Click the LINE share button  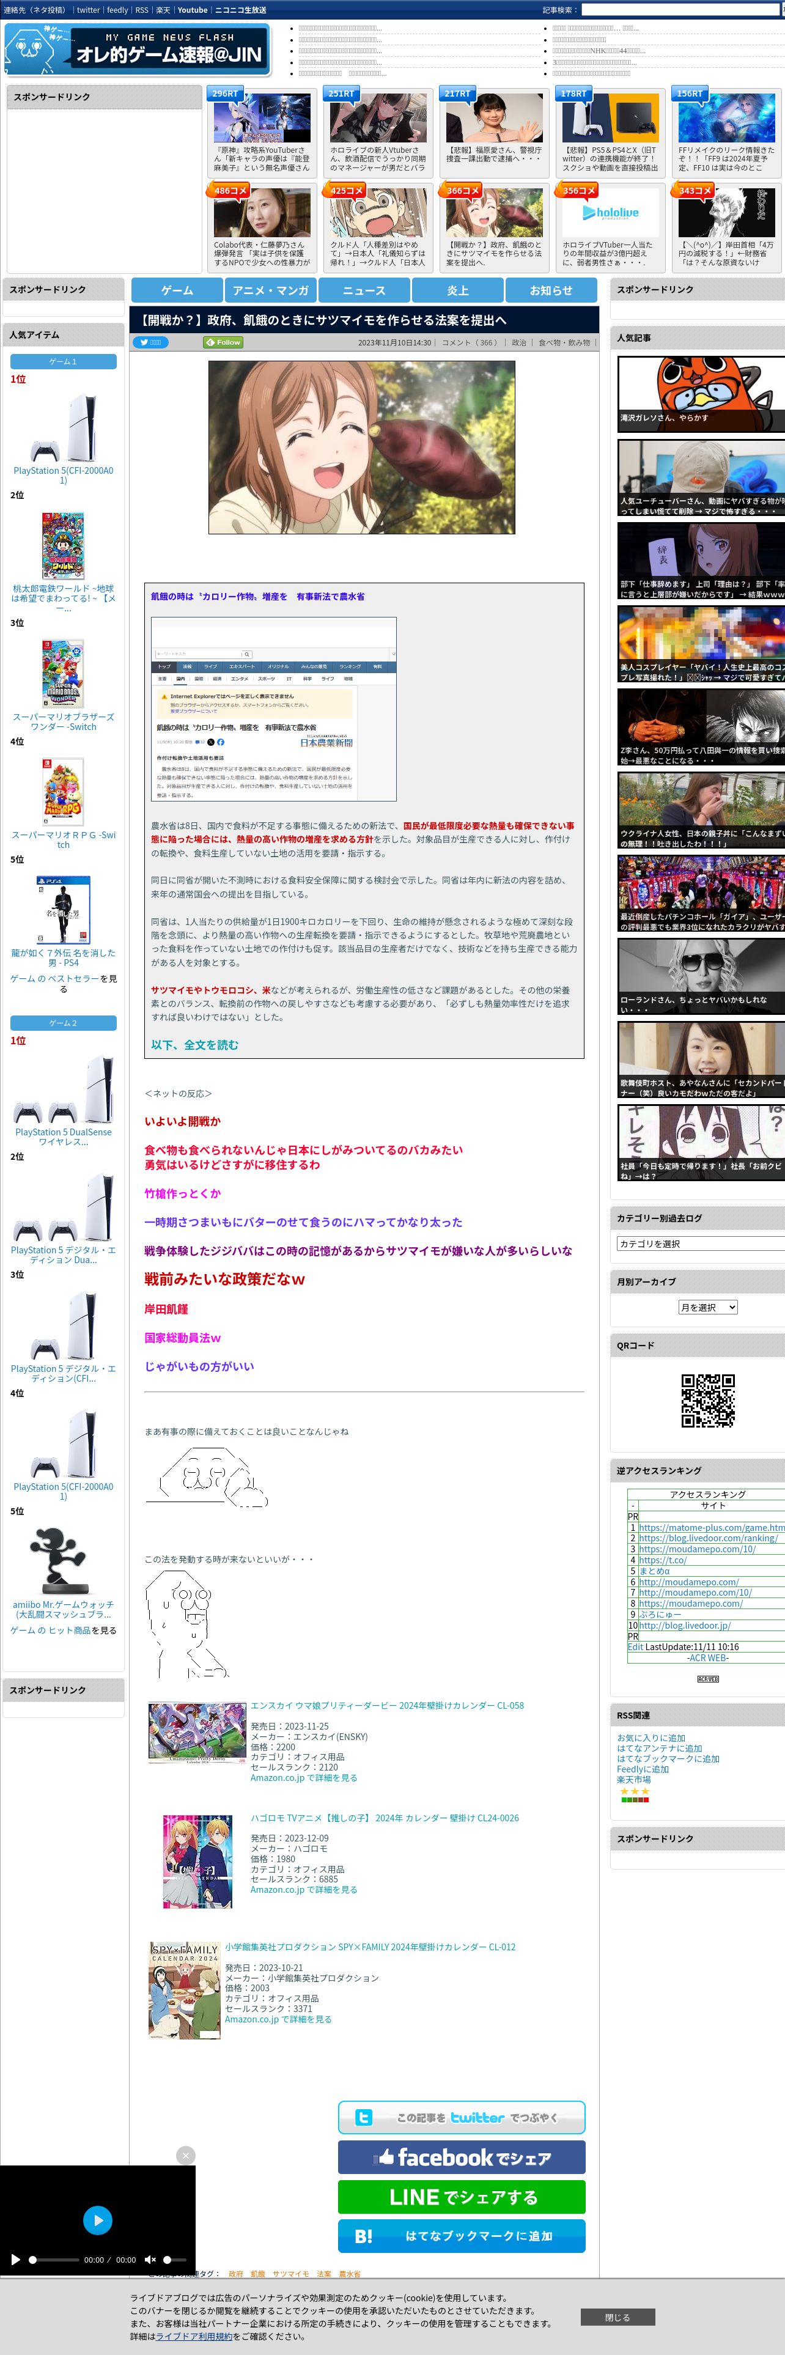pos(462,2196)
